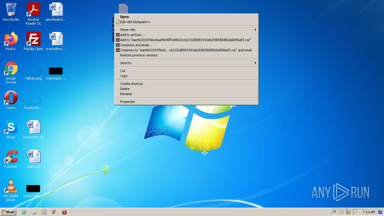Open FileZilla Client shortcut
384x216 pixels.
point(33,41)
